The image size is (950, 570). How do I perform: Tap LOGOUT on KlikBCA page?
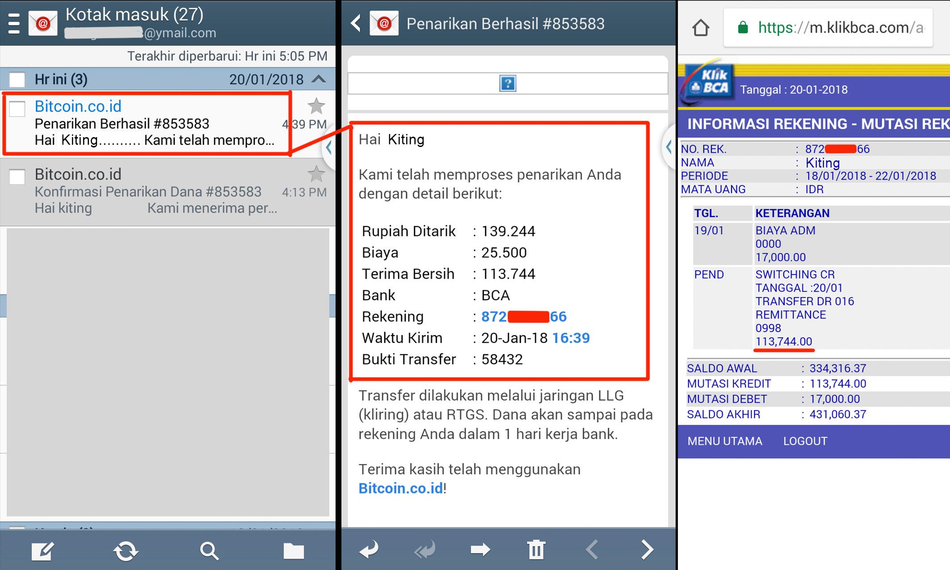tap(805, 441)
